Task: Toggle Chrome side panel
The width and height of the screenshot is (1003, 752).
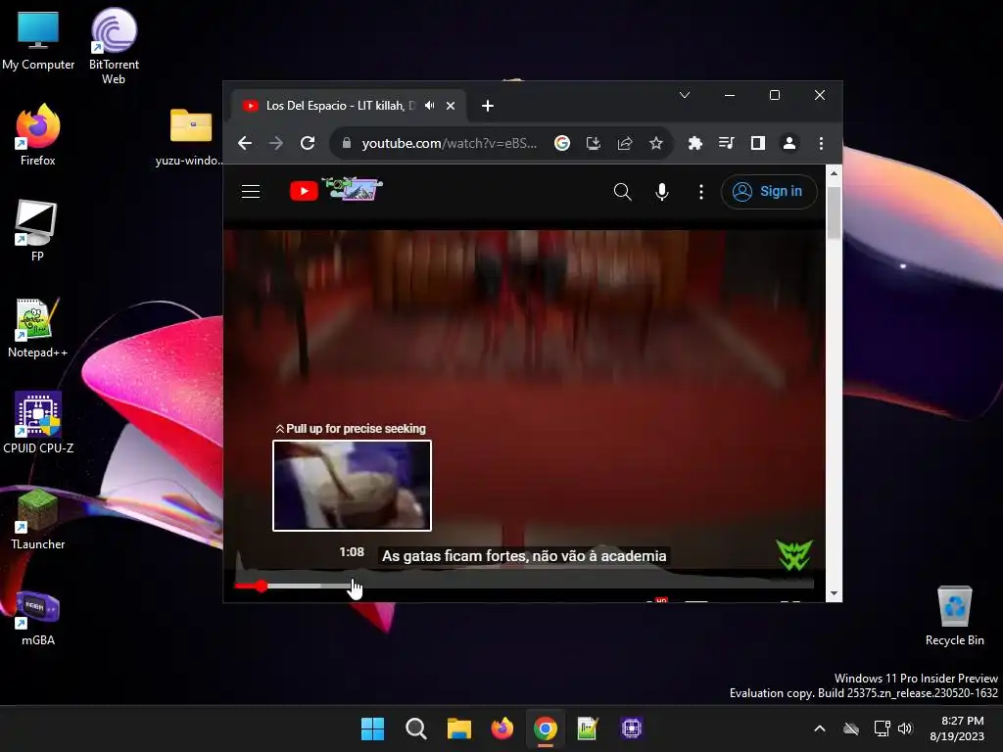Action: tap(757, 143)
